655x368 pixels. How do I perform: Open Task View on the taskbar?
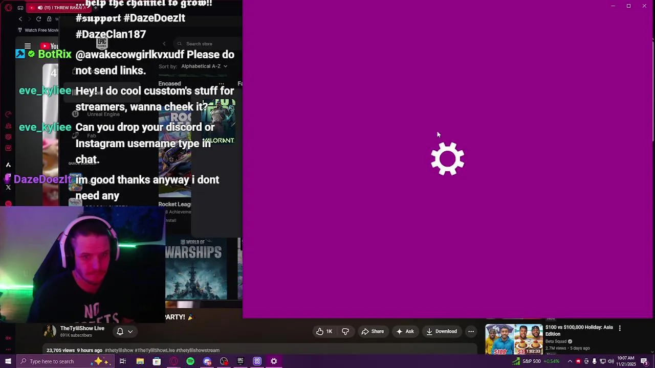[123, 361]
